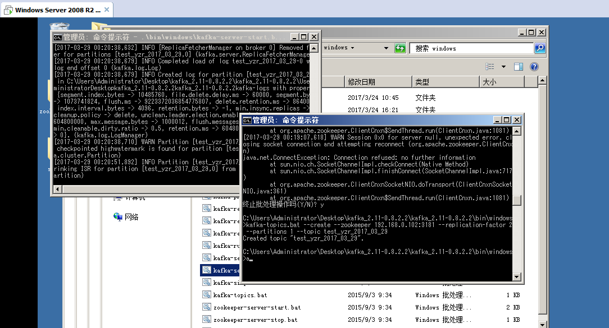The height and width of the screenshot is (328, 609).
Task: Click the 'windows' breadcrumb dropdown arrow
Action: (352, 48)
